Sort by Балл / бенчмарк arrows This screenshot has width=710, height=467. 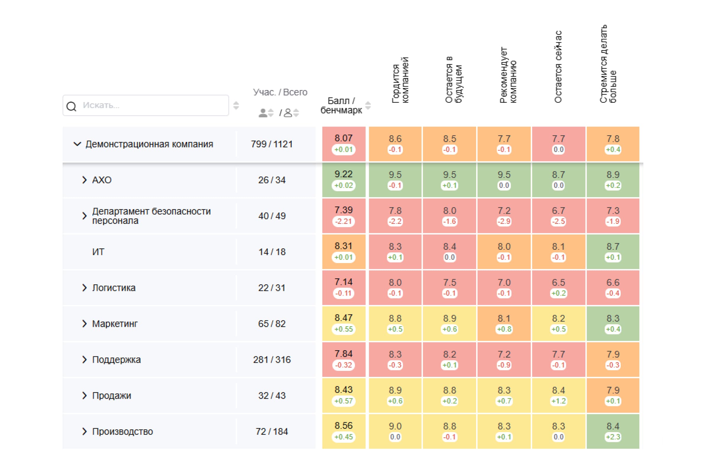[368, 106]
